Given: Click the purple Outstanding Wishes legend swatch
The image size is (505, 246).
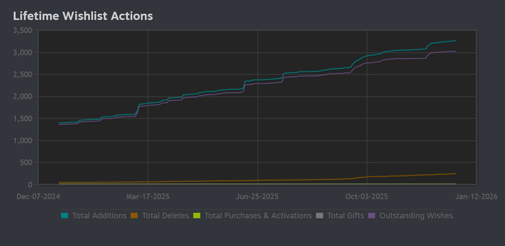Looking at the screenshot, I should pos(372,215).
